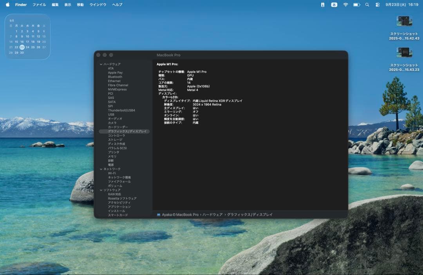Select USB in the hardware list
Image resolution: width=423 pixels, height=275 pixels.
[x=111, y=114]
